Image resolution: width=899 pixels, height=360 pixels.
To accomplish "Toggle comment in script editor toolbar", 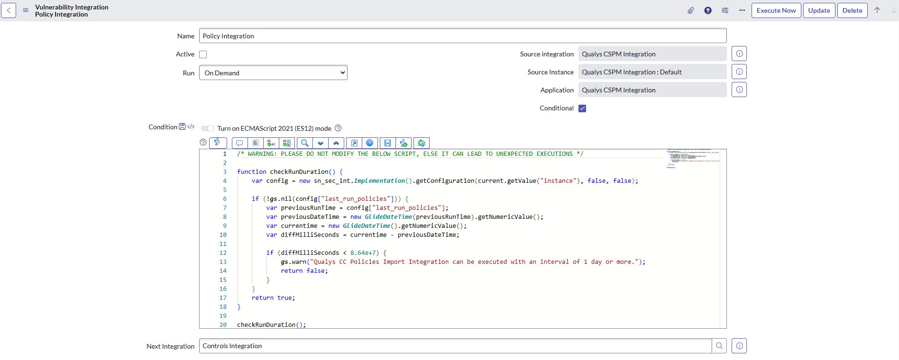I will 239,143.
